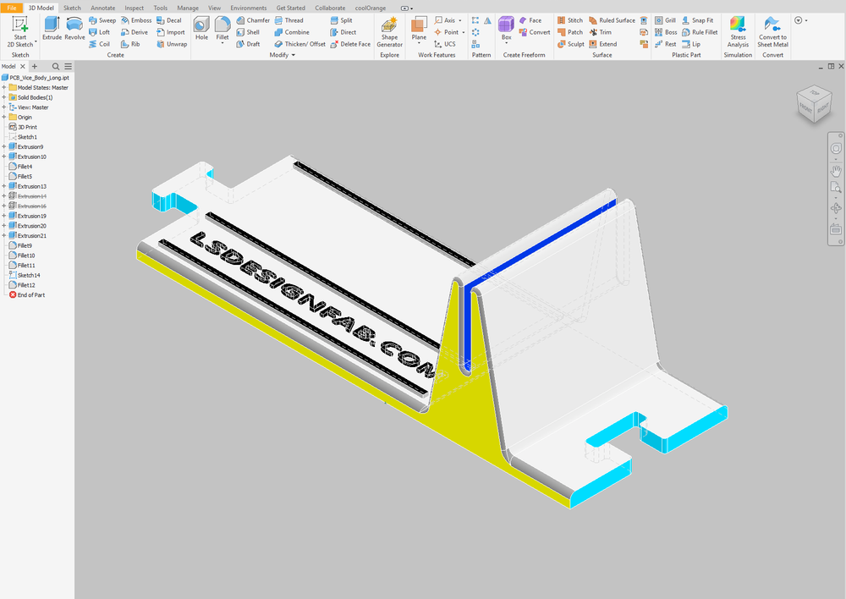Viewport: 846px width, 599px height.
Task: Switch to the Annotate tab
Action: click(102, 8)
